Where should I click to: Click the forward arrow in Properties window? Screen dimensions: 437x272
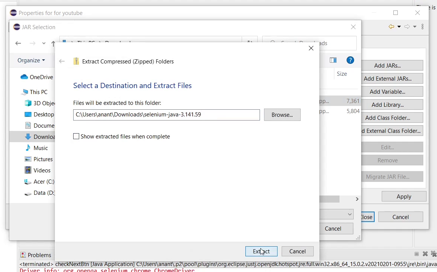click(407, 26)
